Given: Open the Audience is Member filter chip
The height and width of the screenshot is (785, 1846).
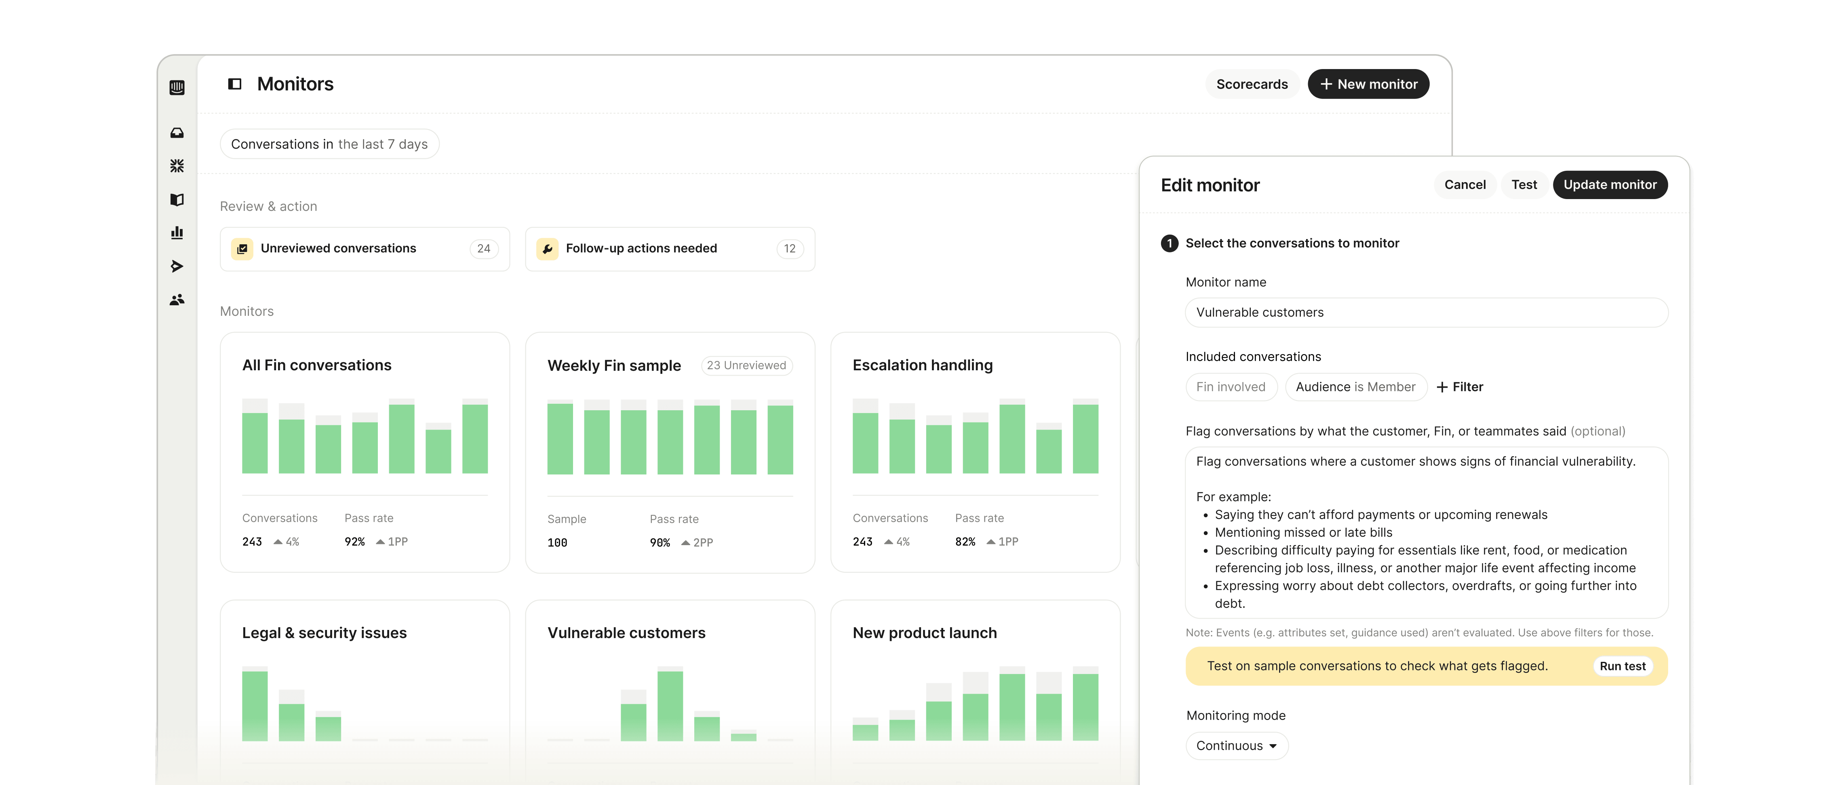Looking at the screenshot, I should point(1355,387).
